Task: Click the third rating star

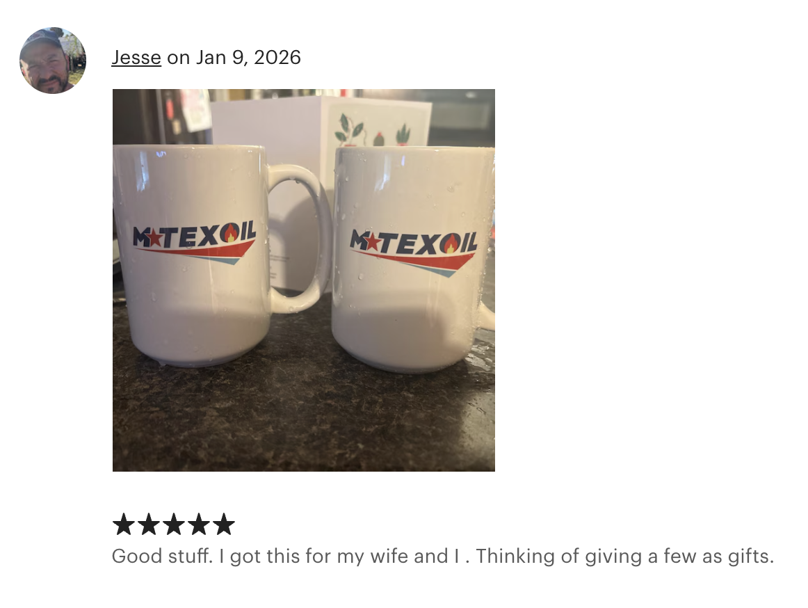Action: 173,525
